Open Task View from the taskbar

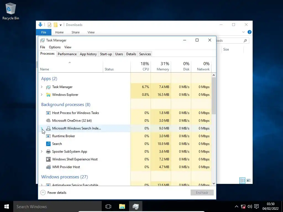[x=108, y=206]
